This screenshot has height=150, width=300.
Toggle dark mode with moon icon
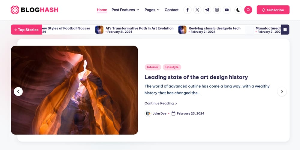click(238, 10)
